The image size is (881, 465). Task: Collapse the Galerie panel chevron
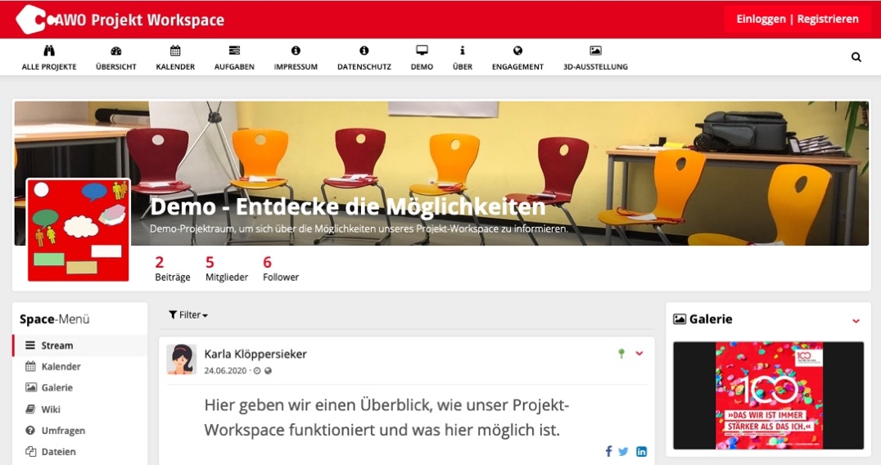tap(856, 321)
